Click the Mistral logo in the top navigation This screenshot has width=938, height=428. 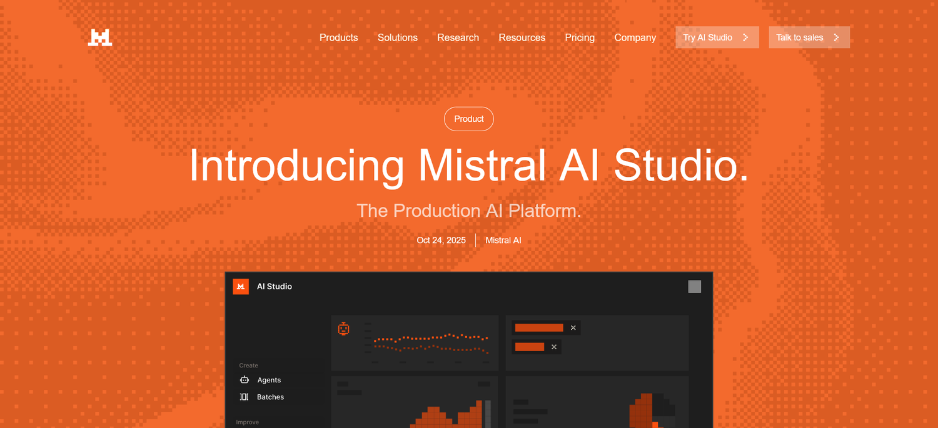[99, 37]
